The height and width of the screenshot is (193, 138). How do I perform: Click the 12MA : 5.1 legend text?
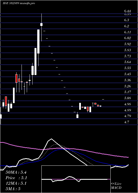[x=16, y=183]
